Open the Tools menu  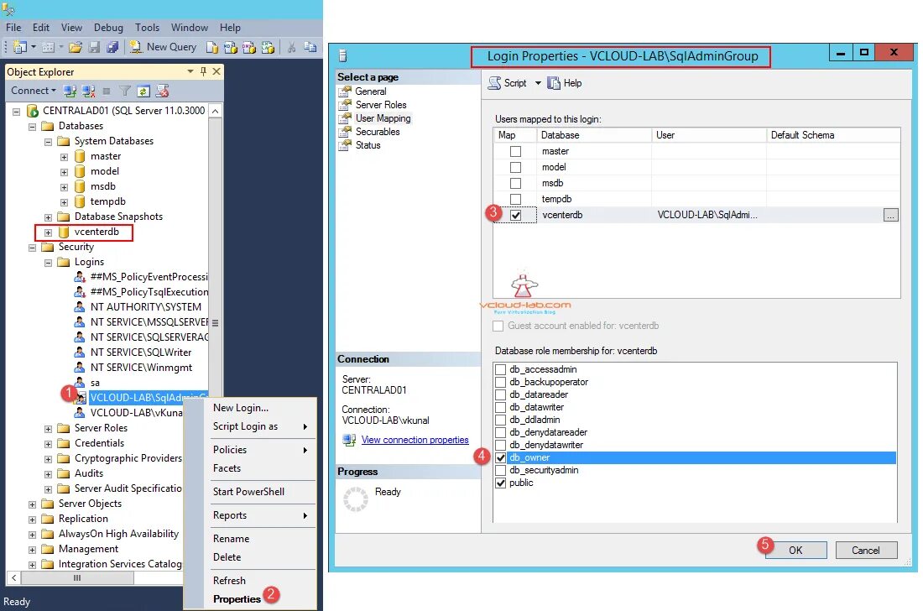point(147,27)
